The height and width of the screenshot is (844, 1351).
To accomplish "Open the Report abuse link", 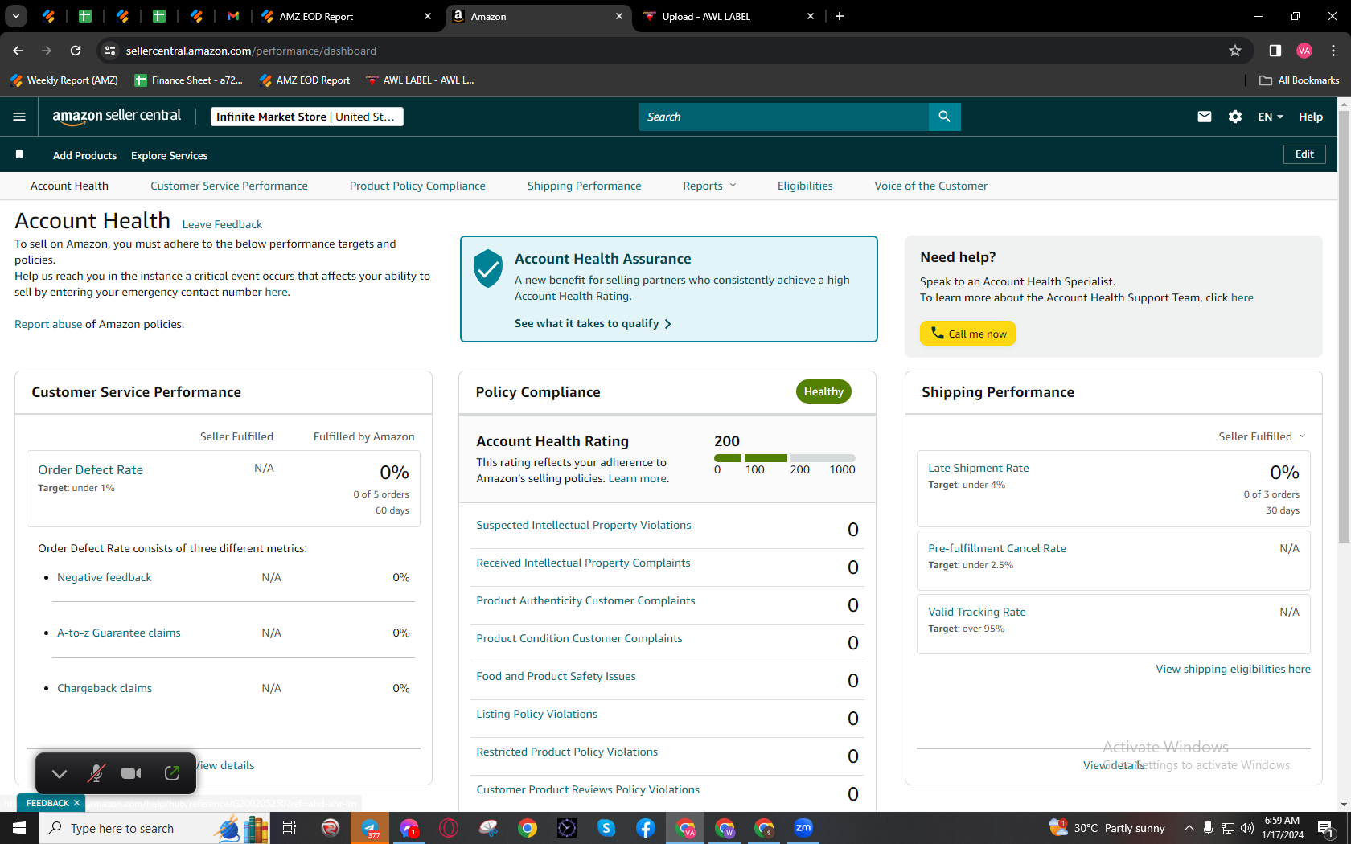I will pos(48,324).
